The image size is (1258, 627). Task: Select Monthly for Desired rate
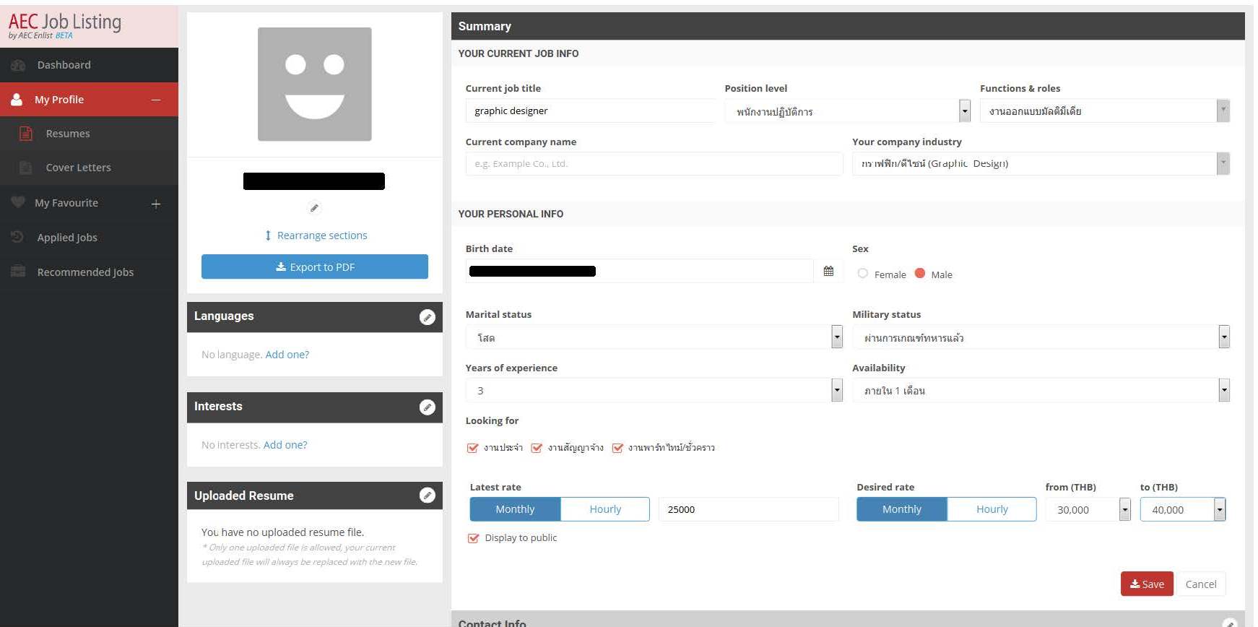[x=902, y=509]
